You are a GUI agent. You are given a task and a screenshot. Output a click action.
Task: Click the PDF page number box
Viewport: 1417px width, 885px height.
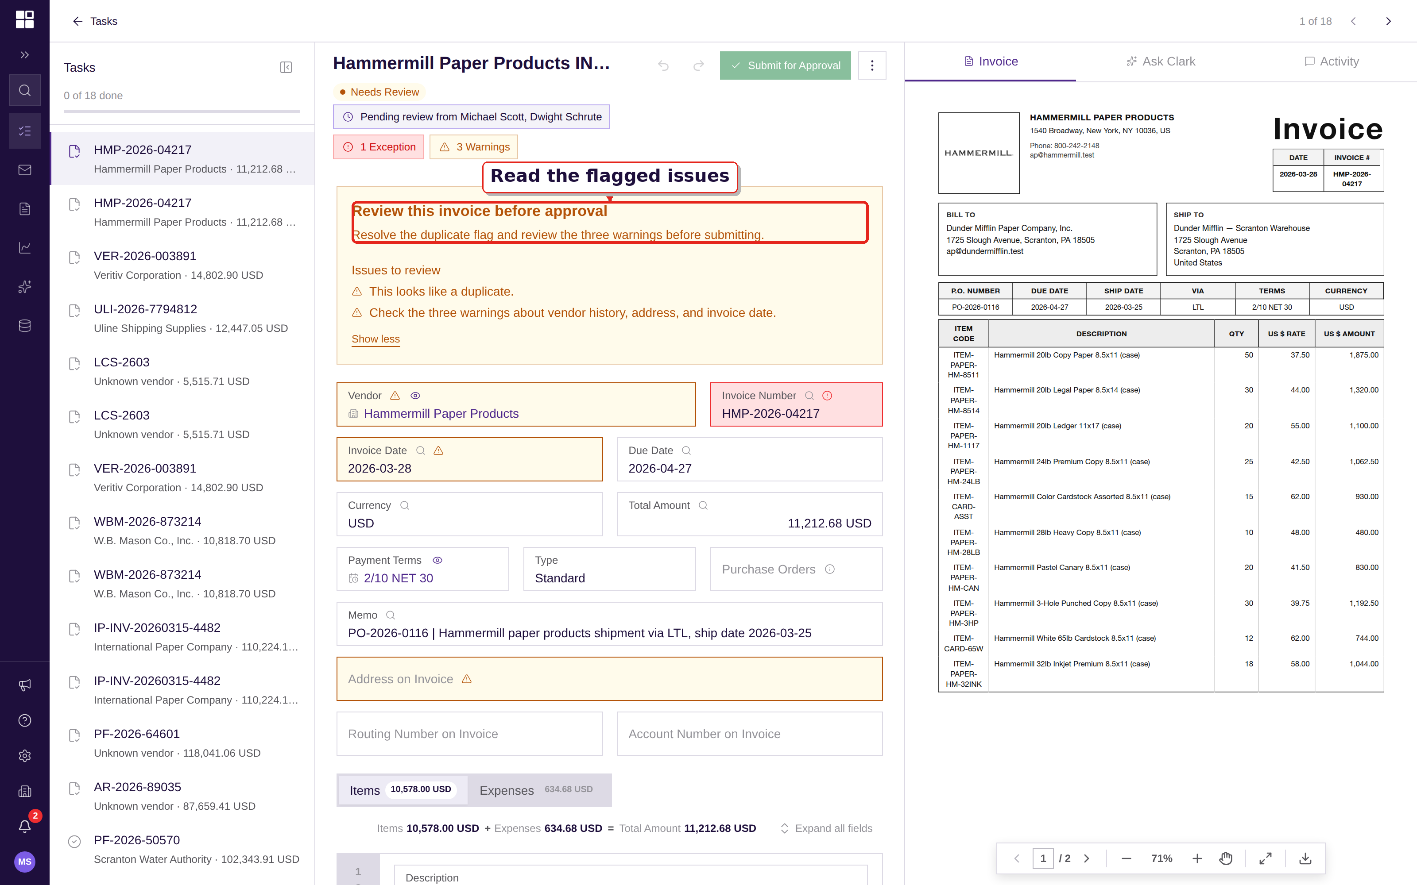[x=1043, y=858]
